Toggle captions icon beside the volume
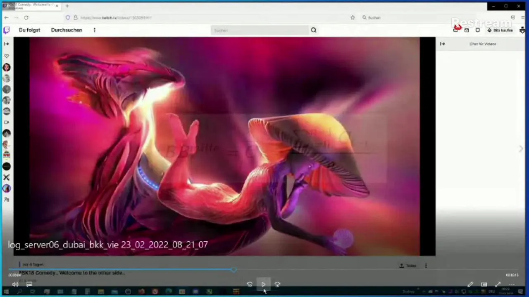The width and height of the screenshot is (529, 297). [29, 284]
